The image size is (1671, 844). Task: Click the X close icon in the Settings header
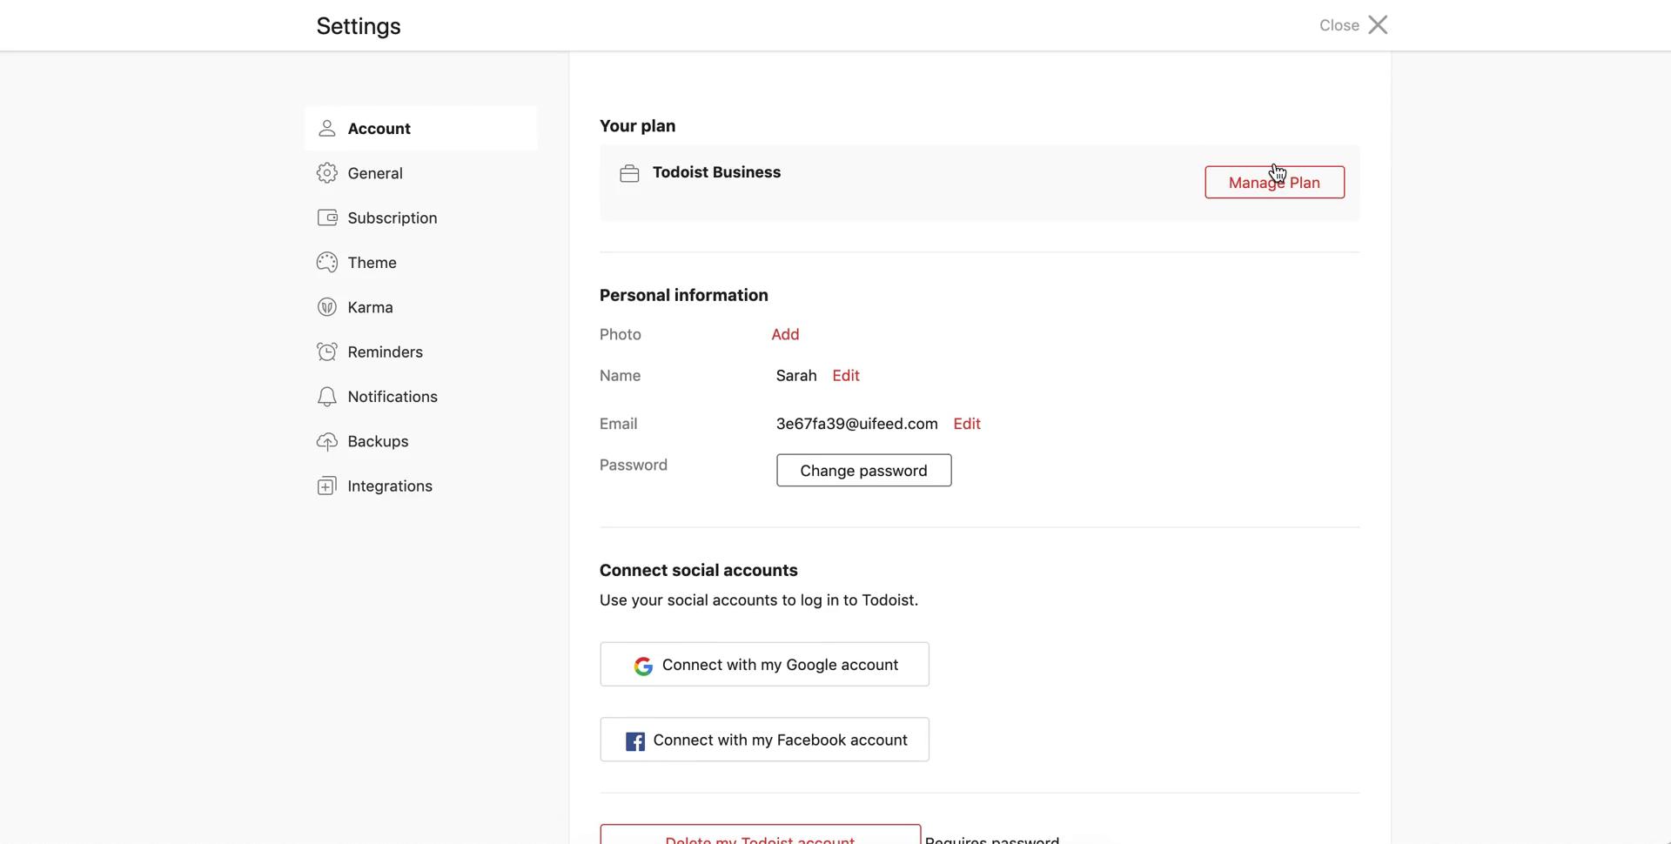(1378, 24)
